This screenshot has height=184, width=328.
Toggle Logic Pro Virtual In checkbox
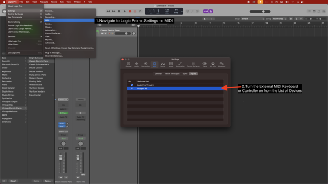132,85
